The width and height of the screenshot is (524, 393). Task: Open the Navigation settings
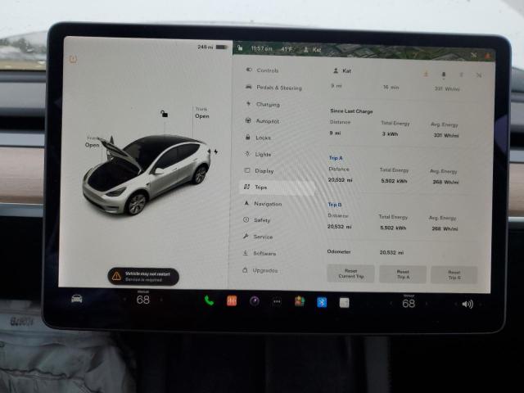263,204
